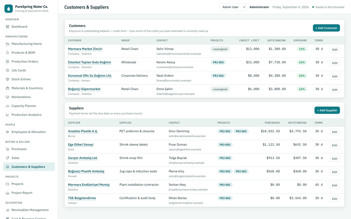Click the $7,730.00 outstanding amount
351x219 pixels.
click(x=277, y=62)
